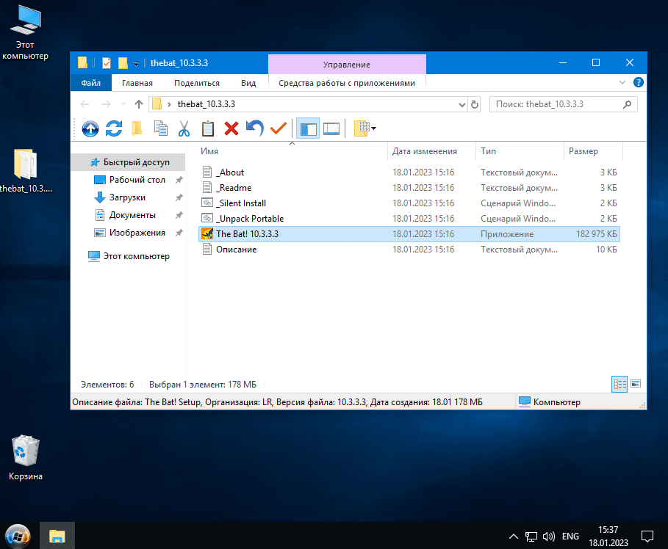
Task: Open the Start menu orb
Action: [x=18, y=536]
